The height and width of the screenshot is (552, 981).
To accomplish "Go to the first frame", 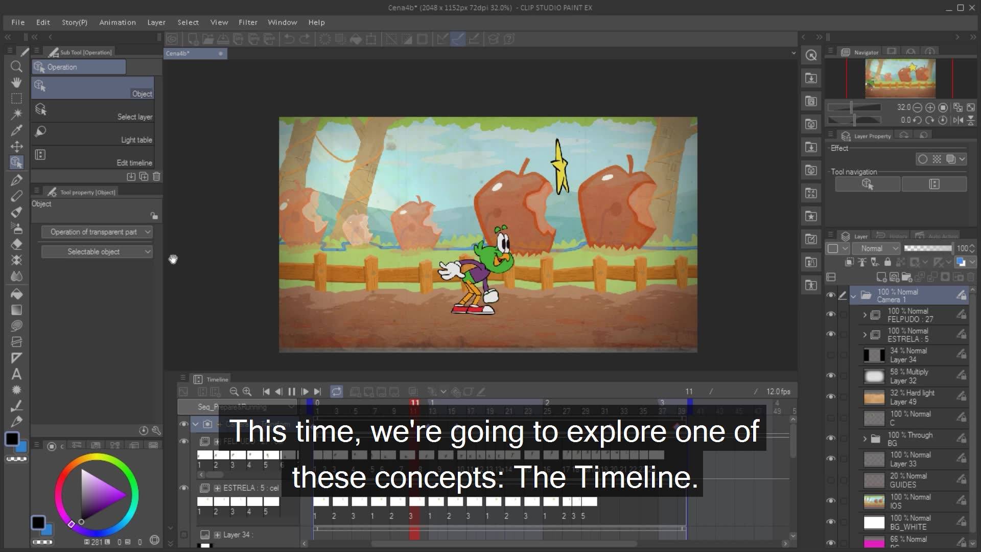I will [x=266, y=392].
